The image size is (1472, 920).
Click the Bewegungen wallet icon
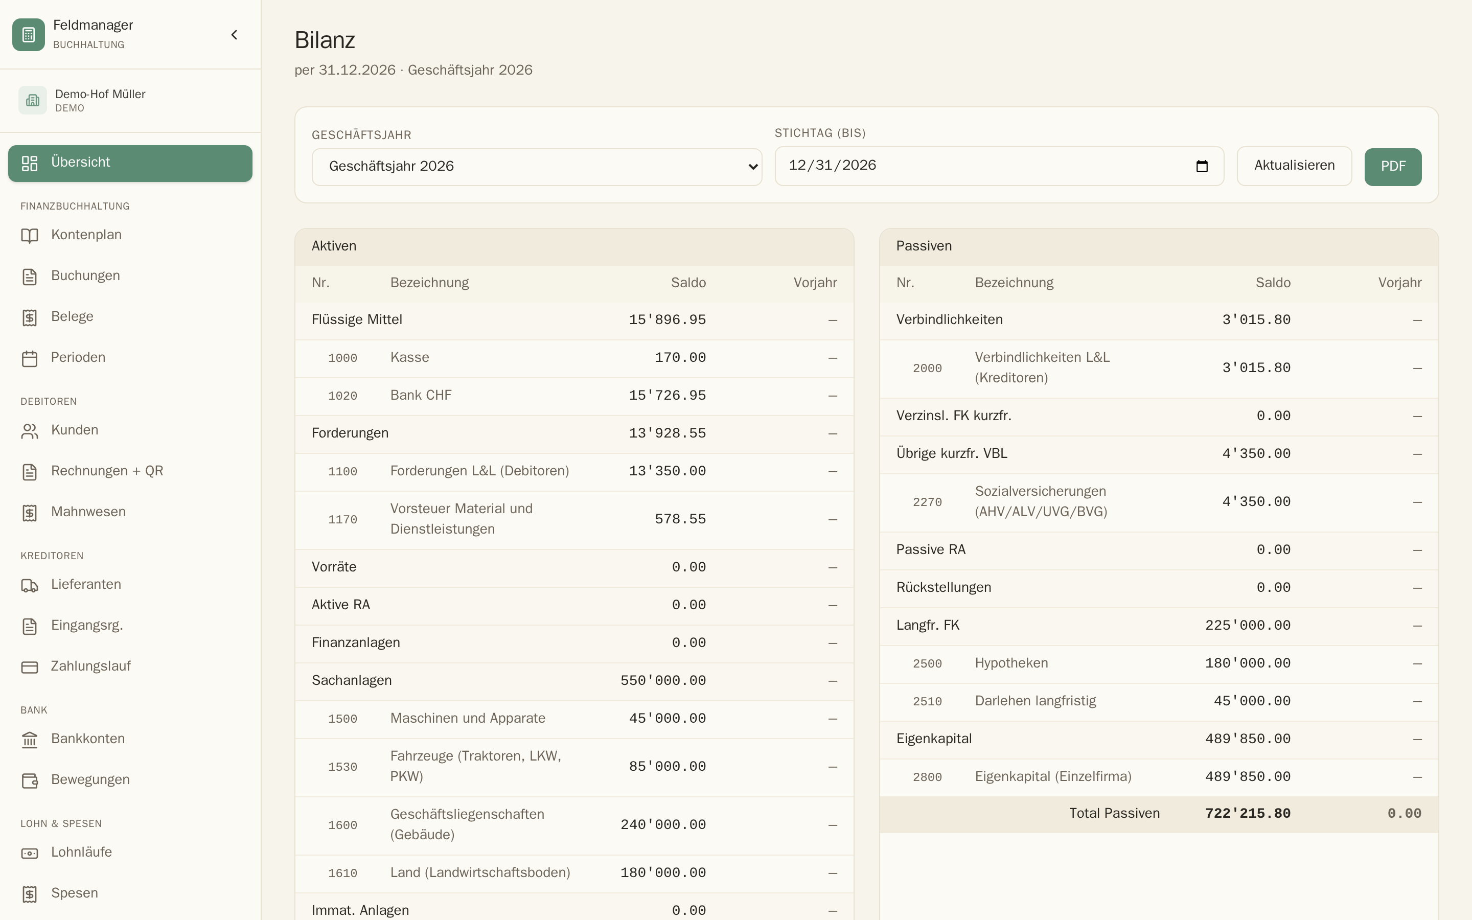click(x=29, y=780)
